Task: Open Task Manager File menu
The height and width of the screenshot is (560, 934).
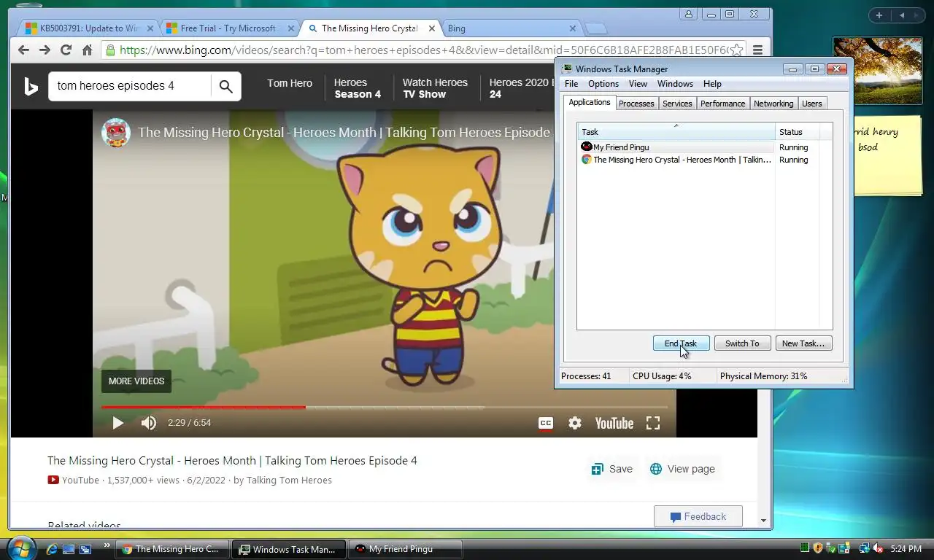Action: pos(571,84)
